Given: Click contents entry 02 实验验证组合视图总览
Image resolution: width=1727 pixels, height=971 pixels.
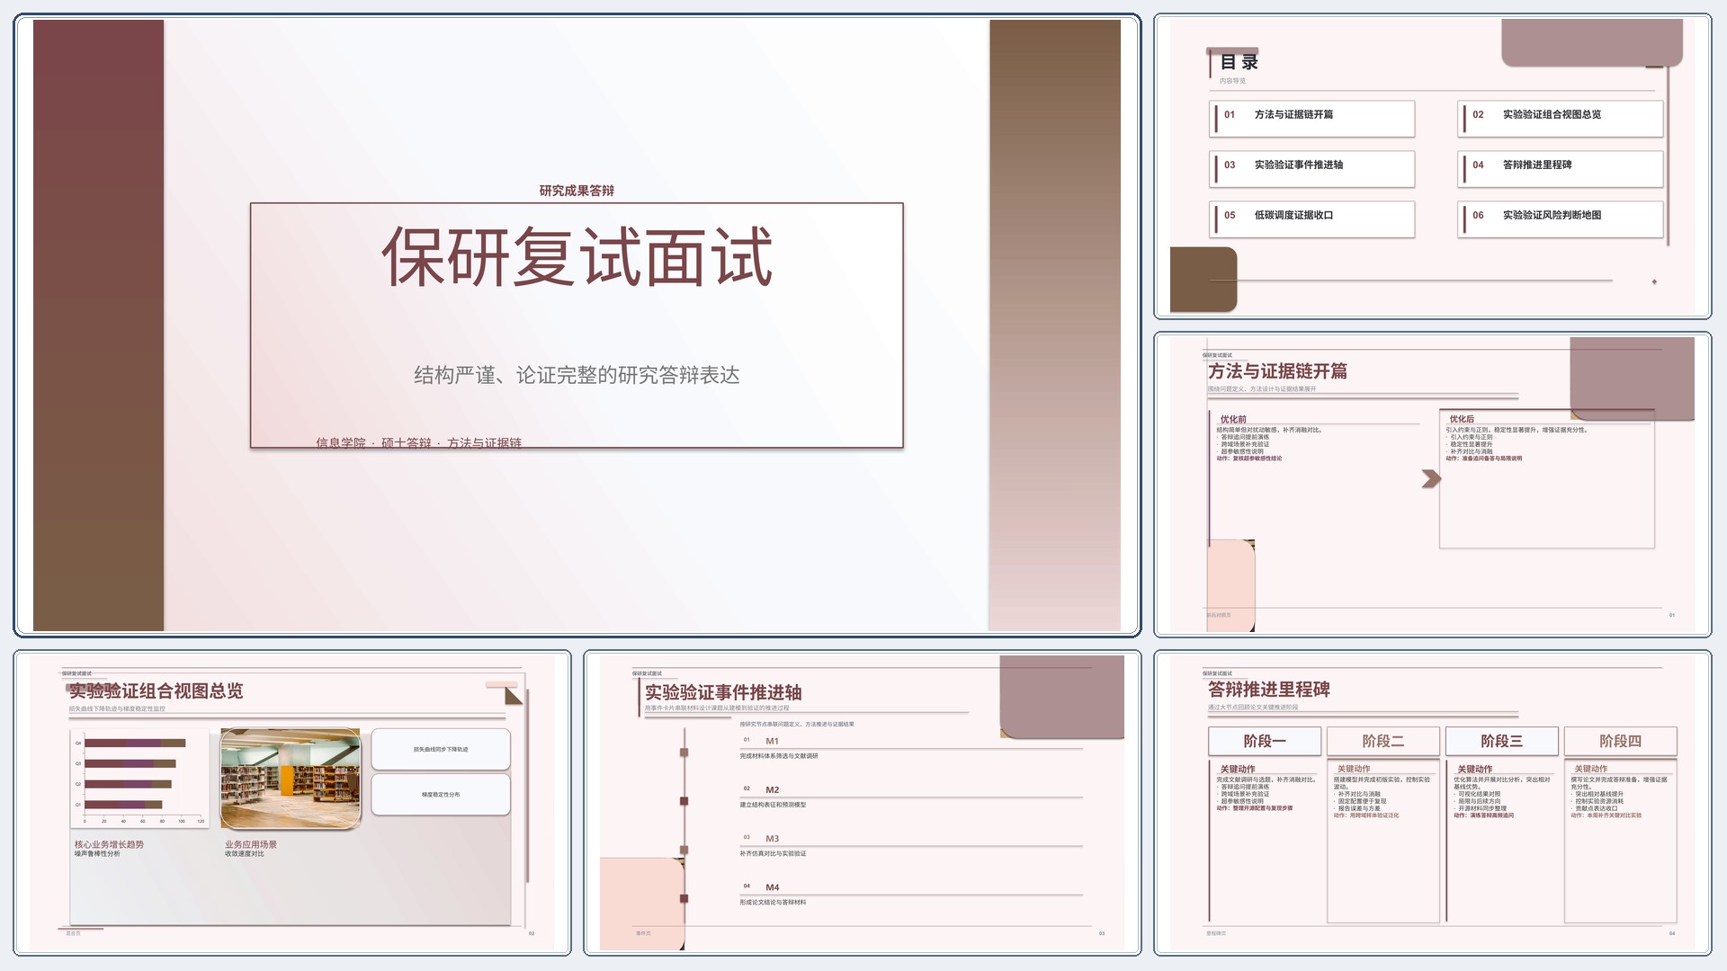Looking at the screenshot, I should point(1561,119).
